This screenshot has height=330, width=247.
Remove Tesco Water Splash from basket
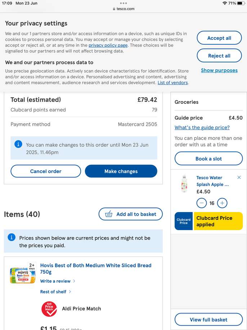click(x=239, y=177)
